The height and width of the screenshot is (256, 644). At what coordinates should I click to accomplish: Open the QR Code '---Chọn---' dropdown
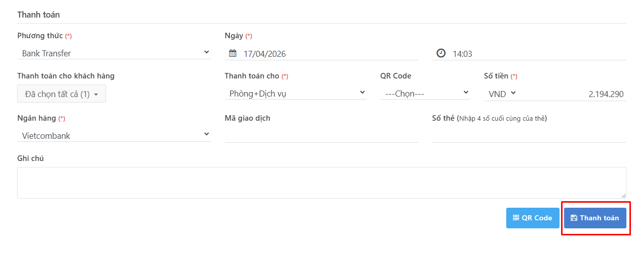click(425, 93)
